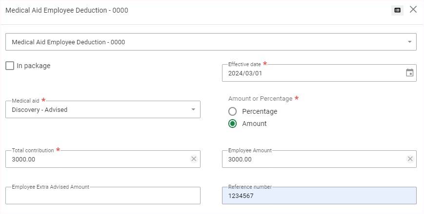This screenshot has width=424, height=214.
Task: Click the arrow of the top deduction selector
Action: point(409,42)
